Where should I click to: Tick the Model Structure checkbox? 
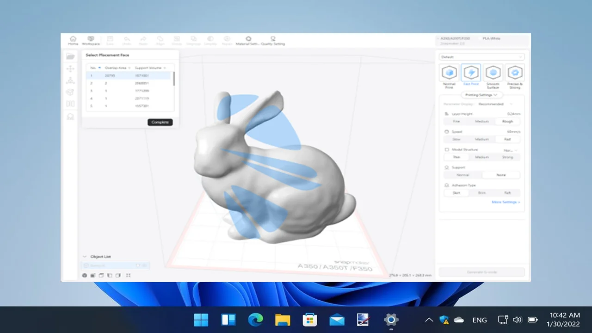tap(447, 149)
